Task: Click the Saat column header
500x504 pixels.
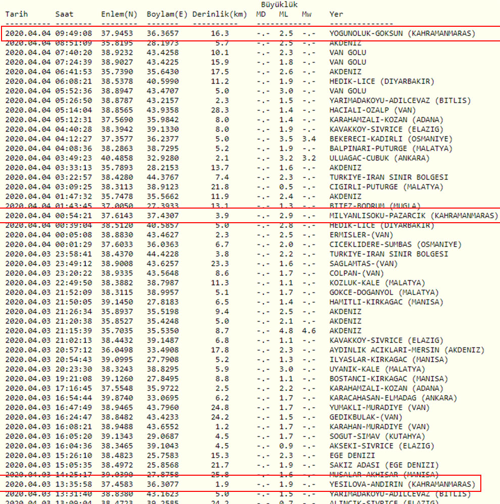Action: 64,14
